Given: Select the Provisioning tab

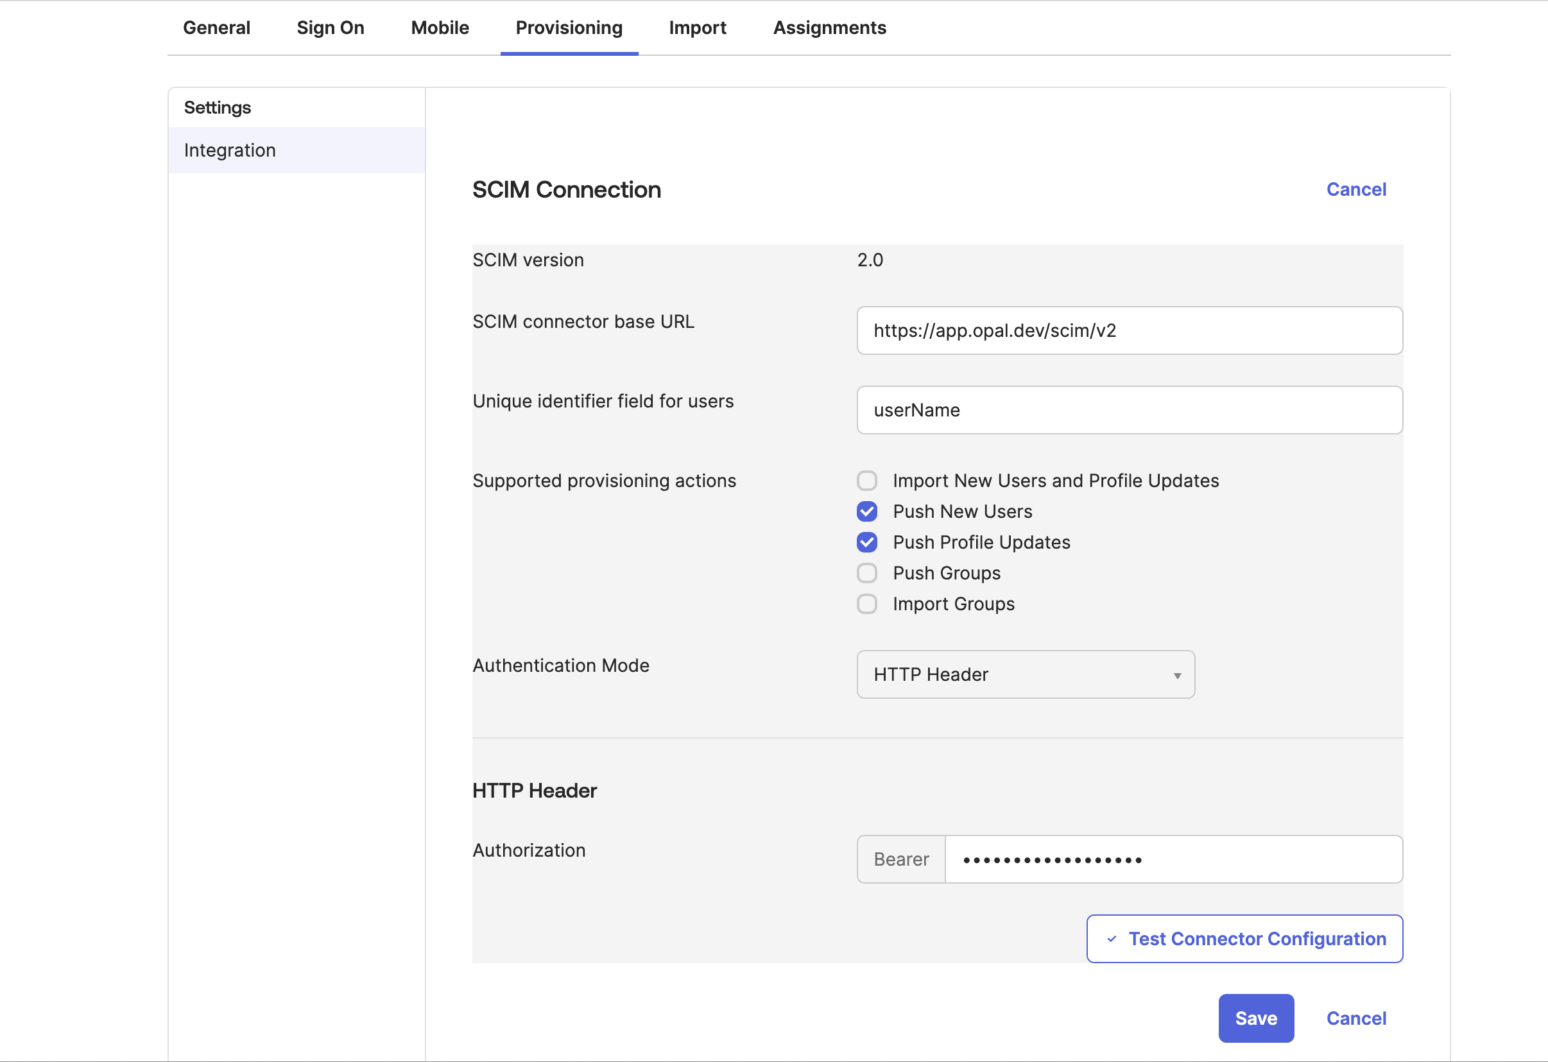Looking at the screenshot, I should 569,28.
